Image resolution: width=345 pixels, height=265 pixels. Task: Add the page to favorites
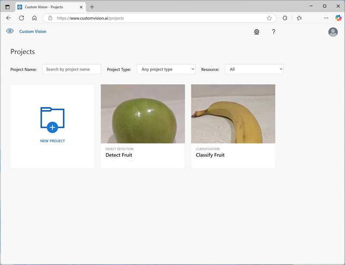point(269,18)
